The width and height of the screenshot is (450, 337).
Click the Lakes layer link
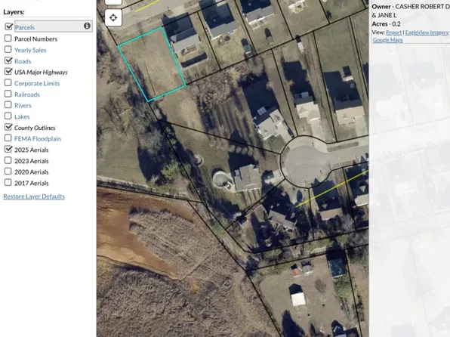click(22, 116)
